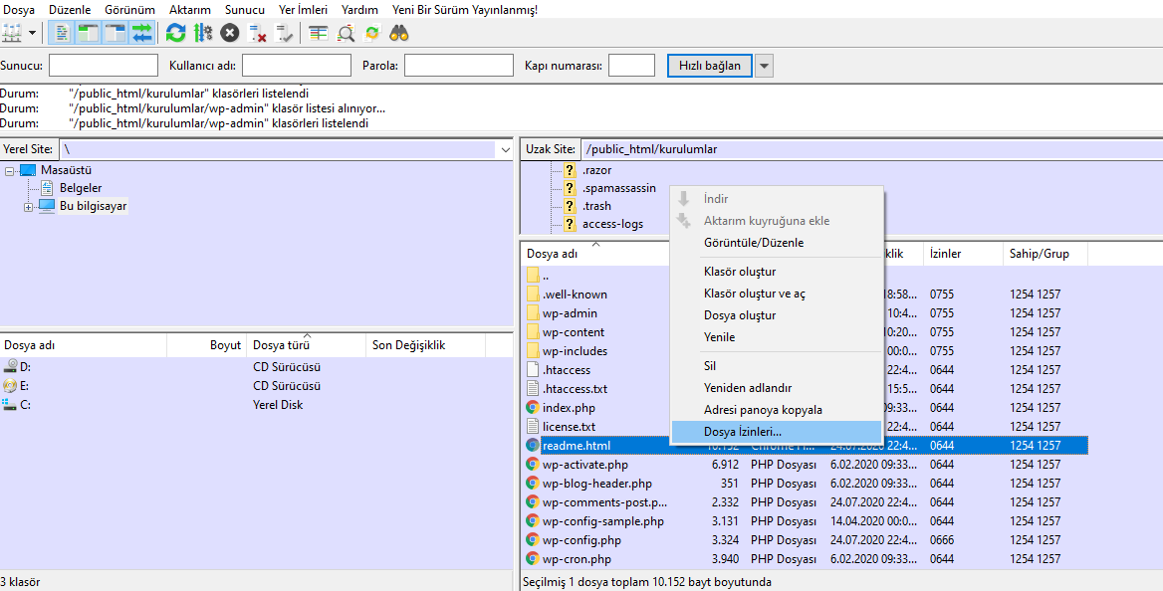Choose Dosya İzinleri... from the context menu

(x=777, y=432)
